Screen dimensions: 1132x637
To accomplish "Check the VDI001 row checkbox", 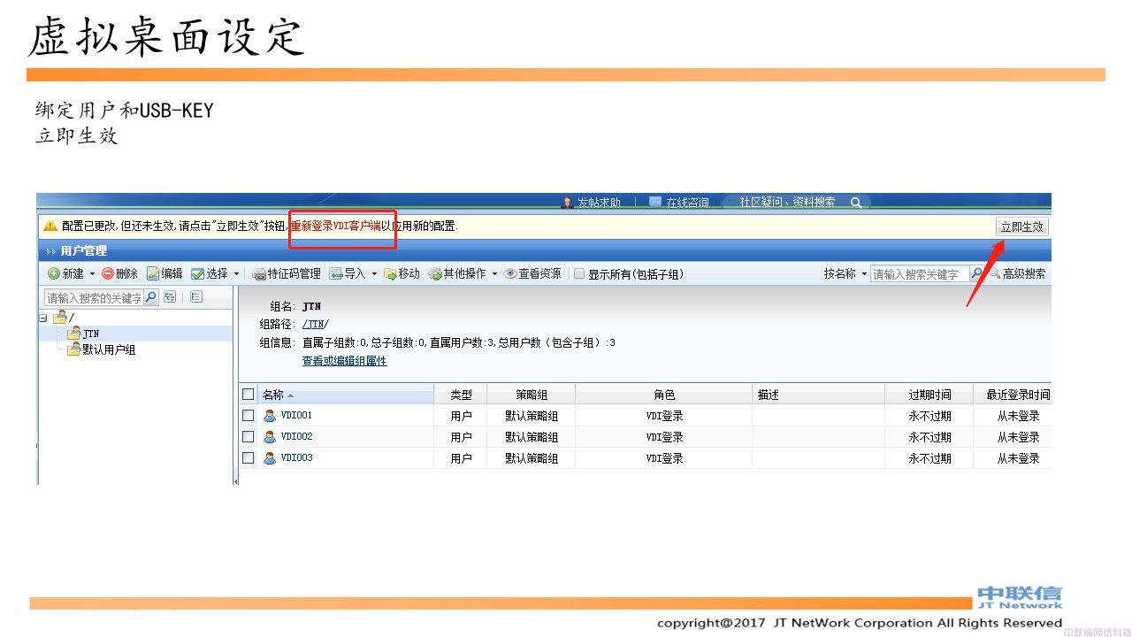I will tap(249, 415).
